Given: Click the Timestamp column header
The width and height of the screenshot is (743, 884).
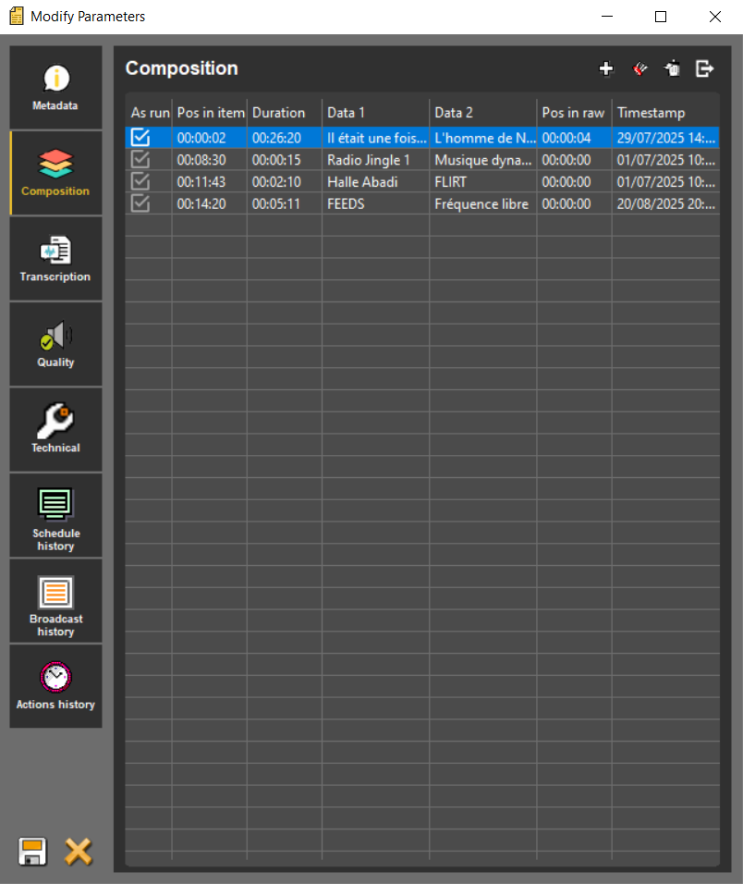Looking at the screenshot, I should [652, 113].
